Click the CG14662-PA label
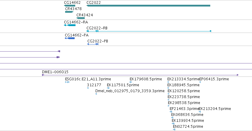The width and height of the screenshot is (252, 131). click(77, 35)
